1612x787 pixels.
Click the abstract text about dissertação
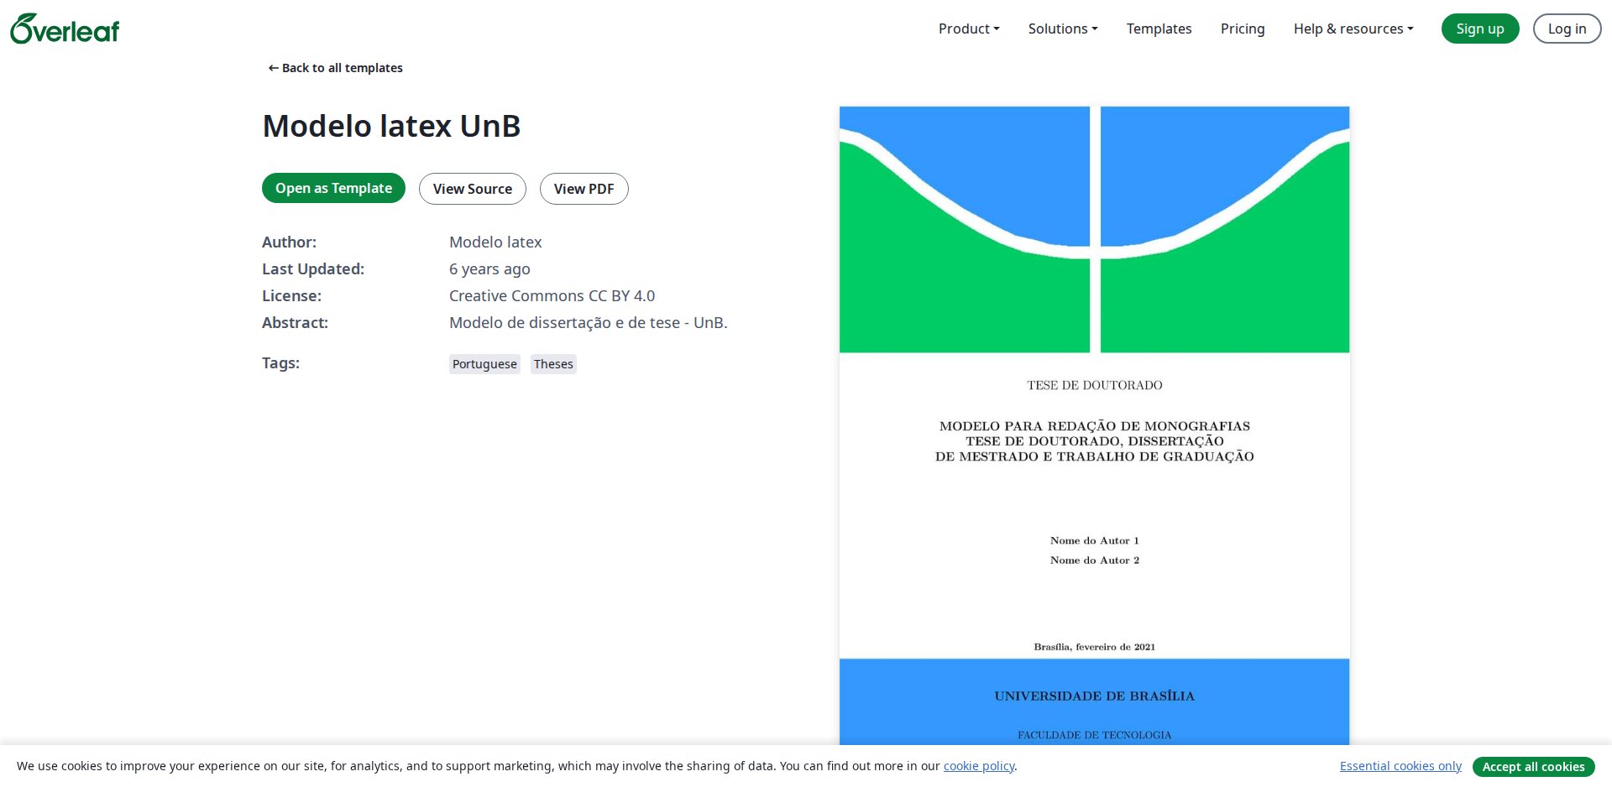[x=589, y=322]
